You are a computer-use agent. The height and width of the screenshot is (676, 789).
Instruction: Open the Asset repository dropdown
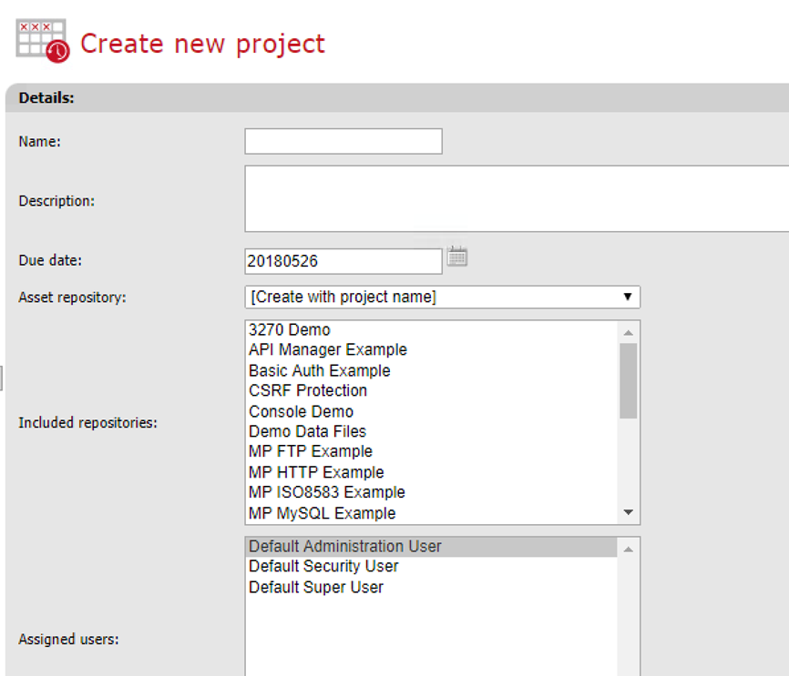tap(442, 298)
